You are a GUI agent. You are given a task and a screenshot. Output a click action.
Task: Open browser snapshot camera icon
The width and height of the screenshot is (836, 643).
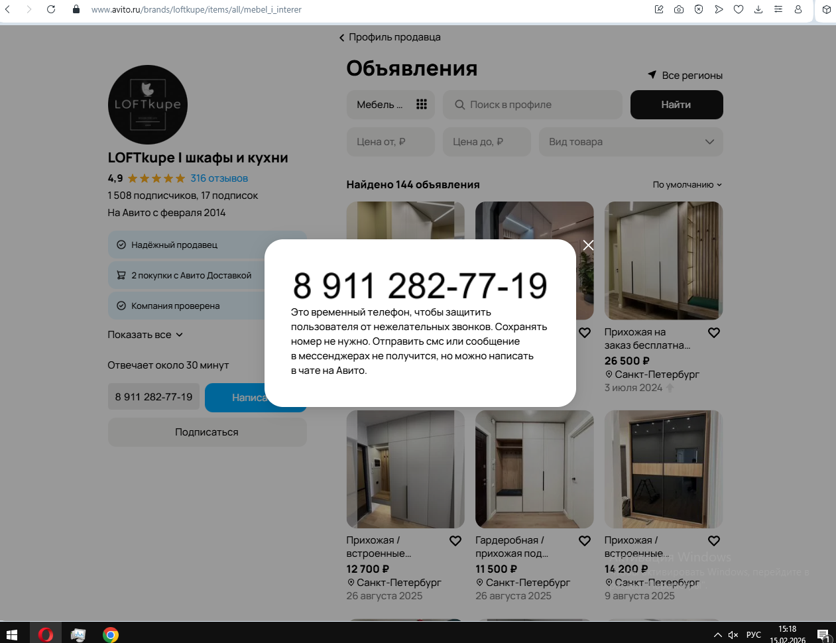pos(679,9)
